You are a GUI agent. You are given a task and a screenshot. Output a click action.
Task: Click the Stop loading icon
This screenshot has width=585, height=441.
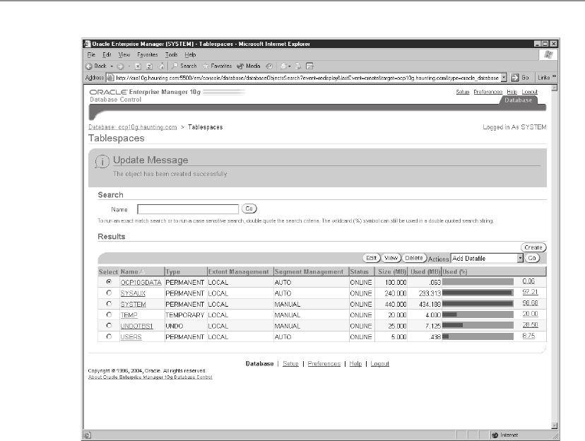[138, 66]
